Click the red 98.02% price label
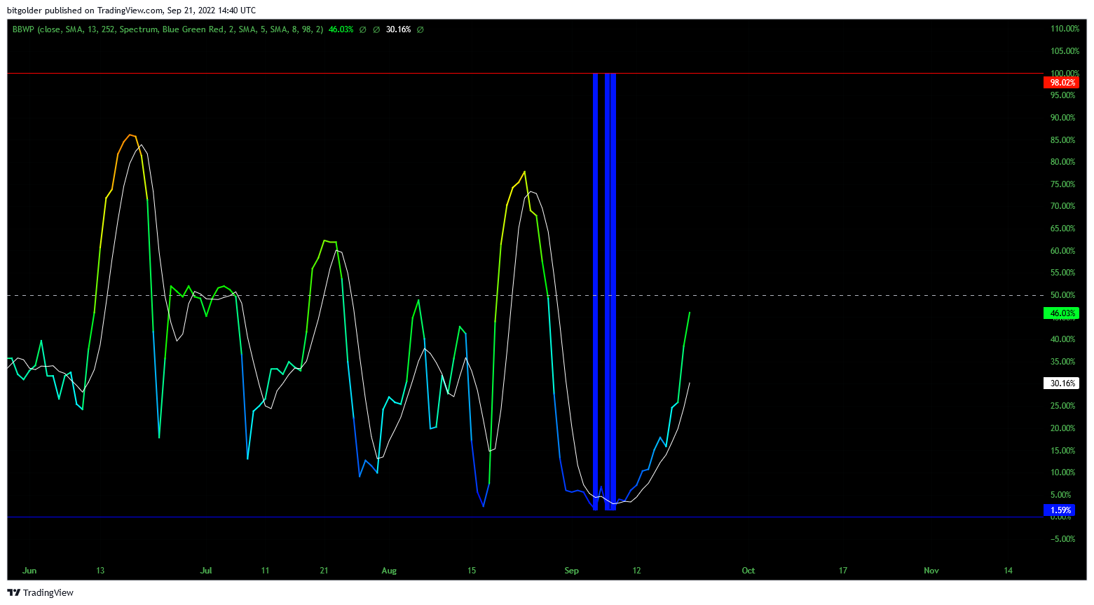1094x605 pixels. (x=1061, y=83)
